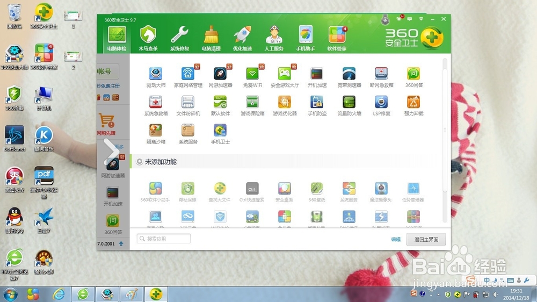Viewport: 537px width, 302px height.
Task: Open the 迅雷7 desktop shortcut
Action: [44, 220]
